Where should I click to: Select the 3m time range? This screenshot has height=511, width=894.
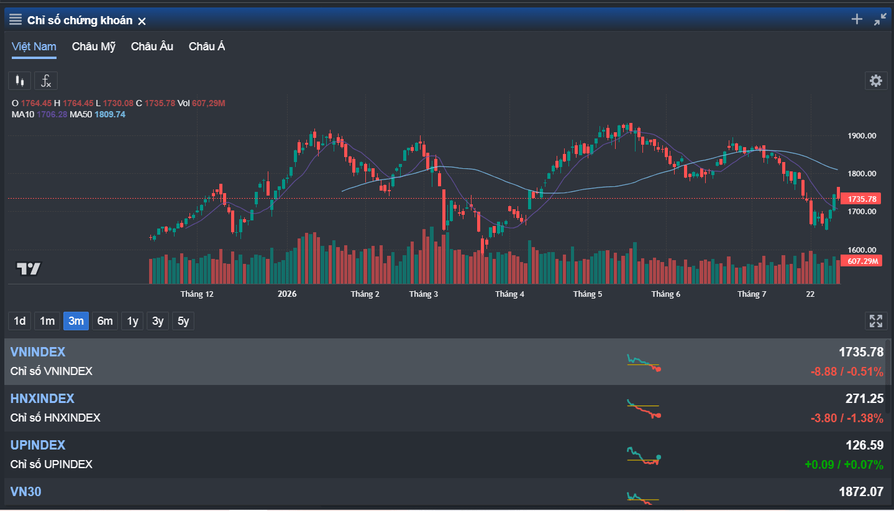[76, 321]
